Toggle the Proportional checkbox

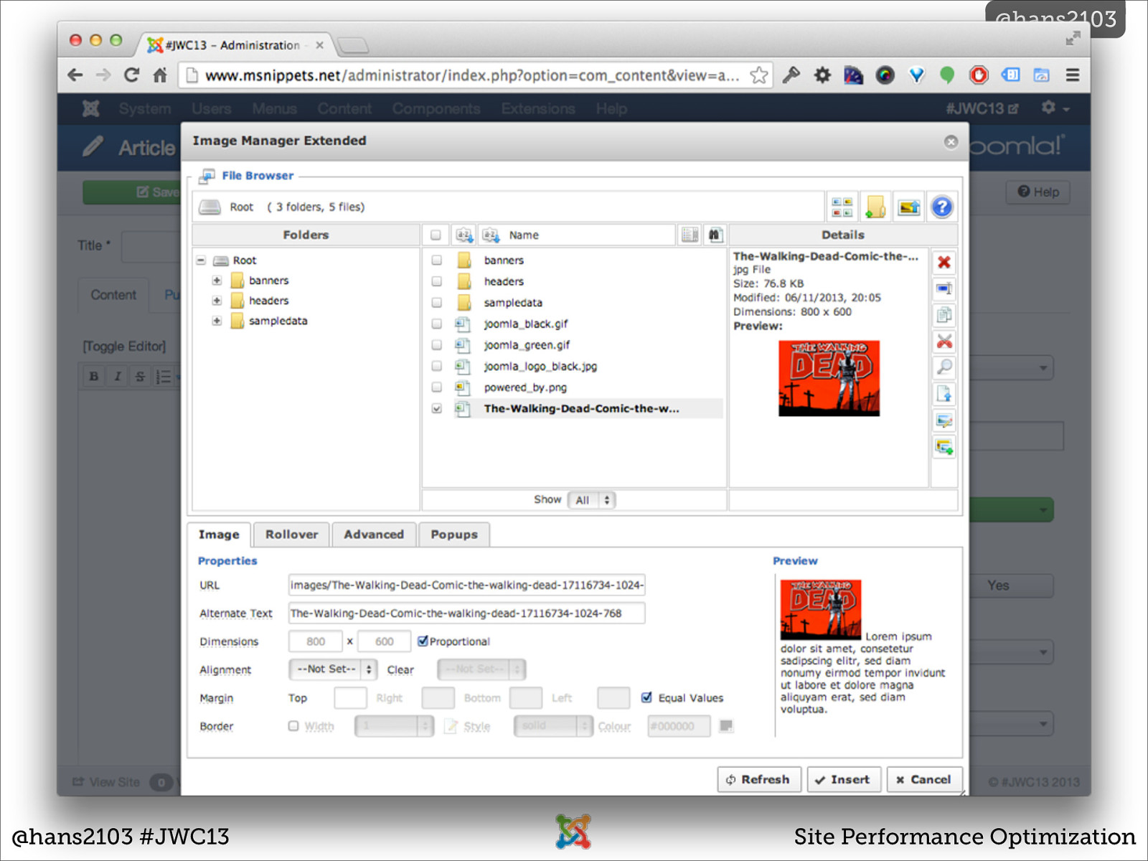(423, 641)
